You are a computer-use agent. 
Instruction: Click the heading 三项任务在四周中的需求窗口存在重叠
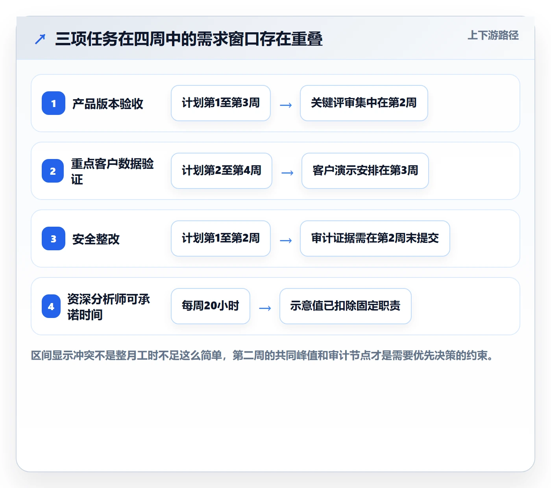[189, 39]
